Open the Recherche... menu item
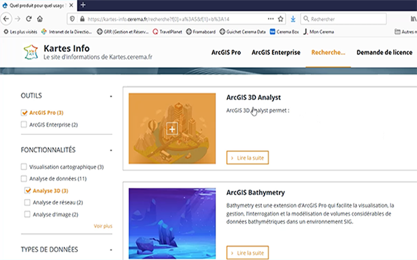This screenshot has width=417, height=260. point(328,53)
